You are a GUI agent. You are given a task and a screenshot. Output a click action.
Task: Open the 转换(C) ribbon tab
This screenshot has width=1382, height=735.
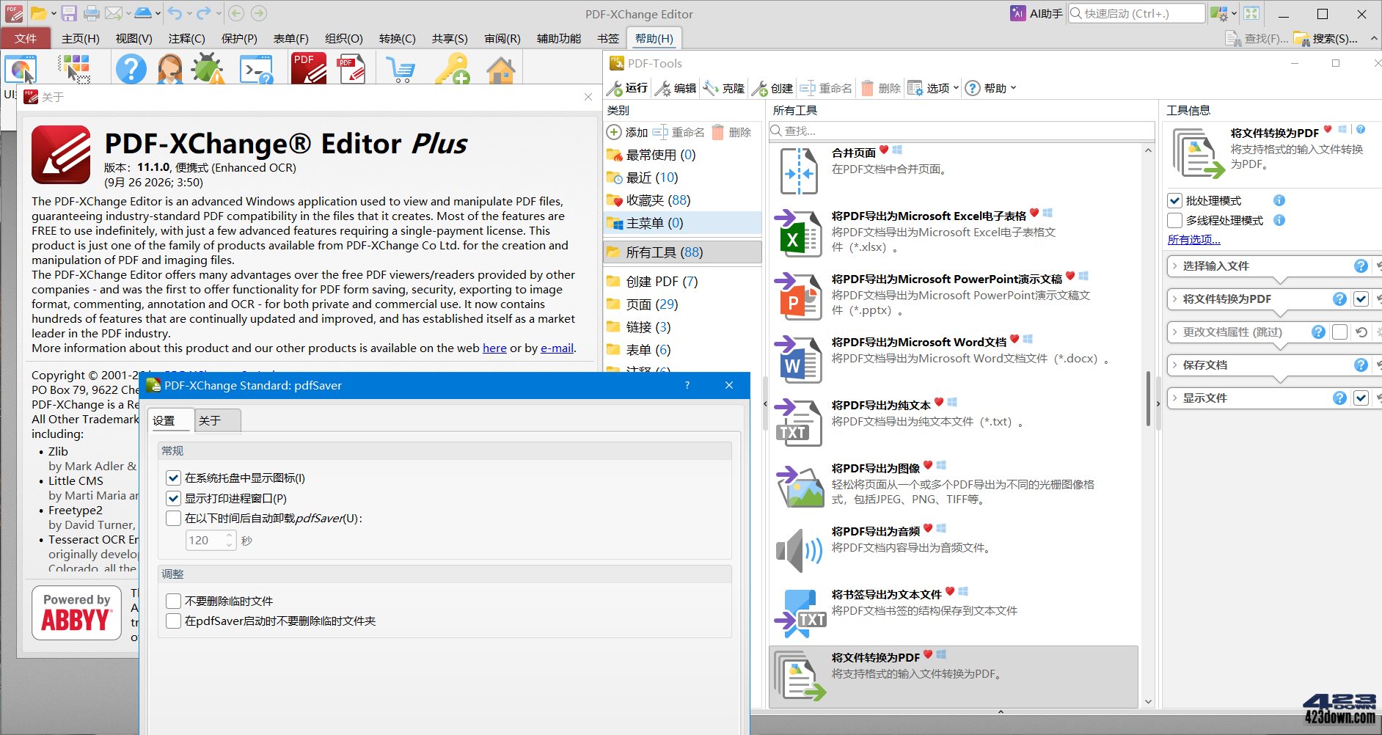[x=398, y=38]
